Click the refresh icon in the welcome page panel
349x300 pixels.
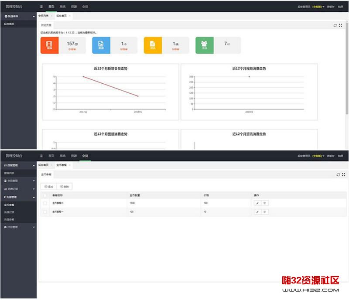(335, 25)
